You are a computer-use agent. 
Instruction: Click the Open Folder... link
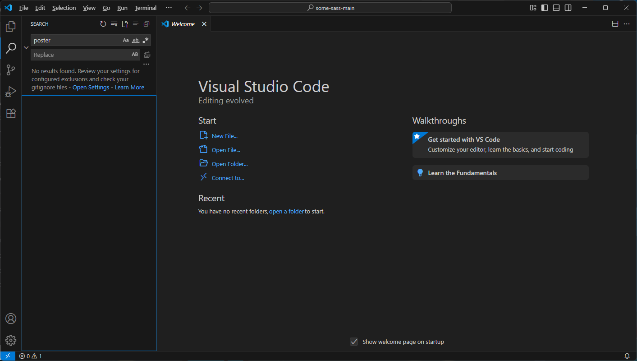pyautogui.click(x=229, y=164)
